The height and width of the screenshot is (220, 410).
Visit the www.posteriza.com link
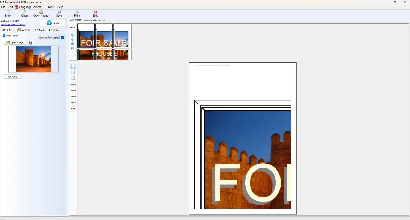coord(13,24)
